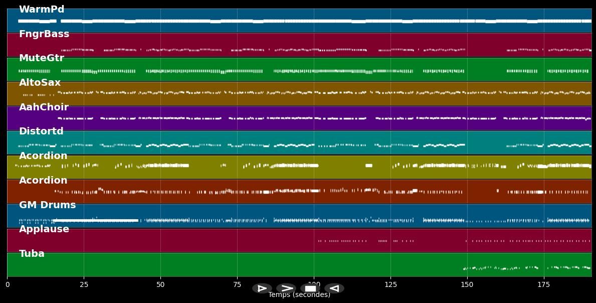The image size is (596, 303).
Task: Select the Acordion label on olive track
Action: (43, 156)
